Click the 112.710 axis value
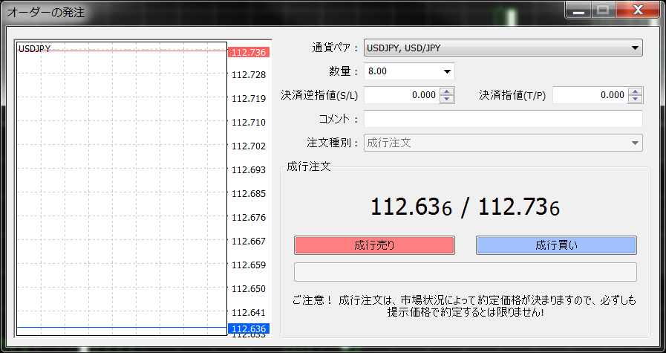Viewport: 666px width, 353px height. tap(249, 123)
